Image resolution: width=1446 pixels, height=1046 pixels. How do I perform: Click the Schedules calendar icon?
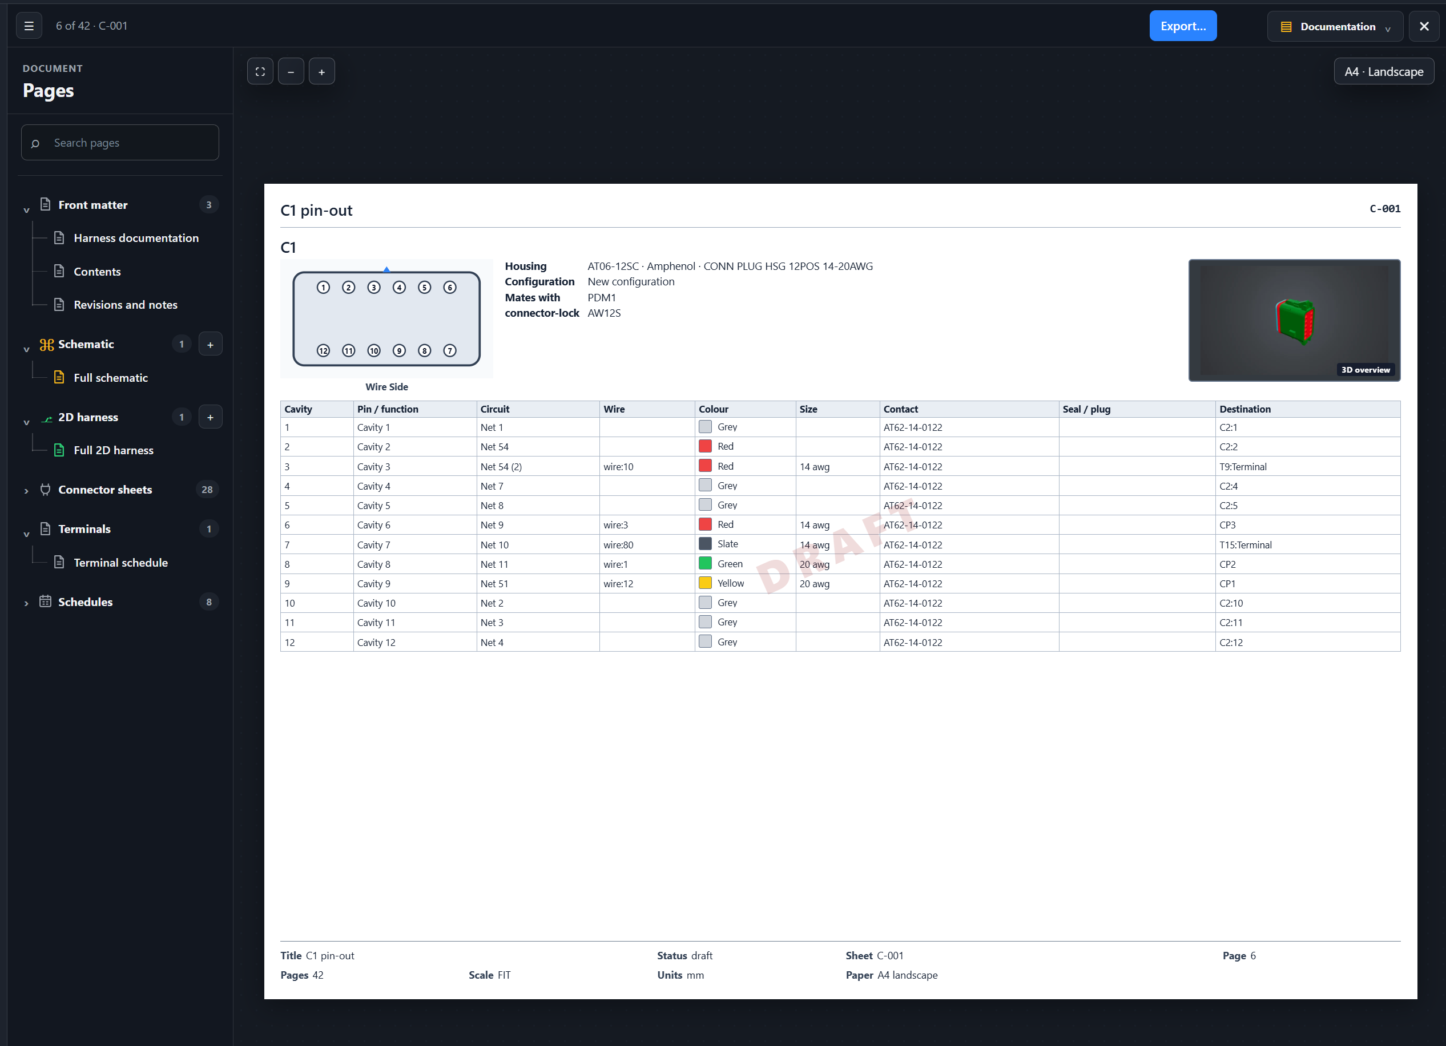click(45, 601)
